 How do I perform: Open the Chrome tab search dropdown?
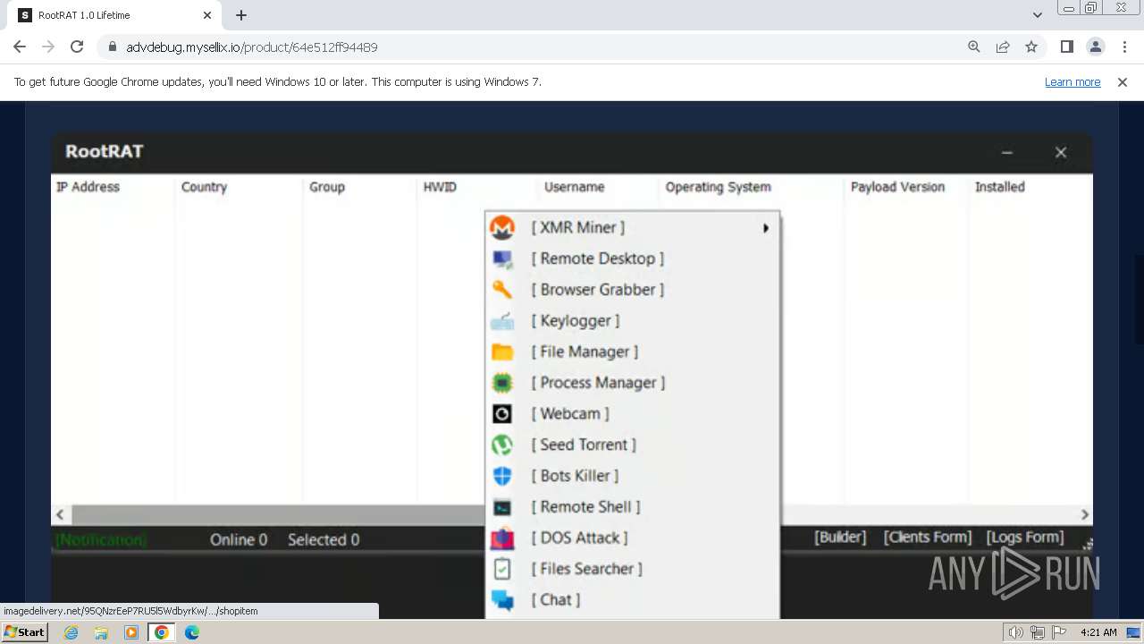[1037, 15]
